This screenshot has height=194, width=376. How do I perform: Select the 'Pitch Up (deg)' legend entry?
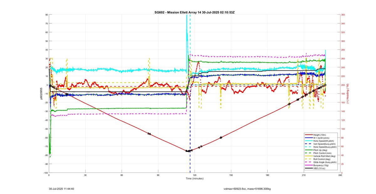[x=321, y=150]
